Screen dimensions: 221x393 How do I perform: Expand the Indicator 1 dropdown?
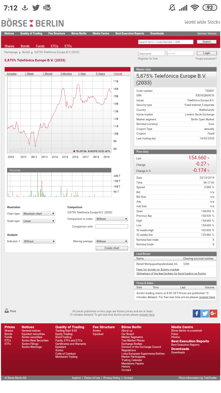[x=39, y=241]
